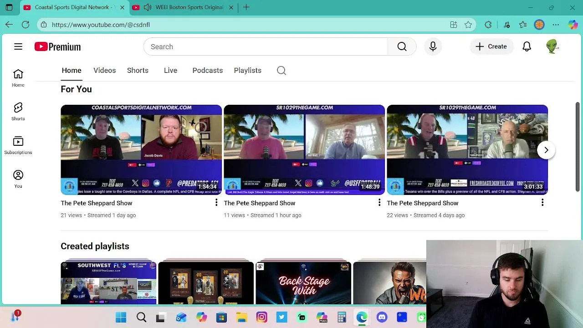This screenshot has height=328, width=583.
Task: Click the page vertical scrollbar
Action: 578,147
